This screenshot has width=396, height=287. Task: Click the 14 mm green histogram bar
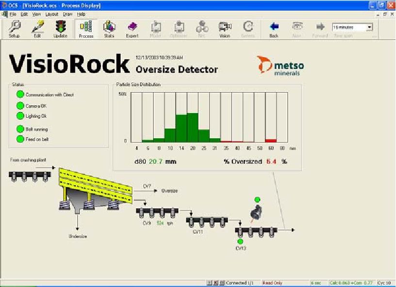point(181,128)
